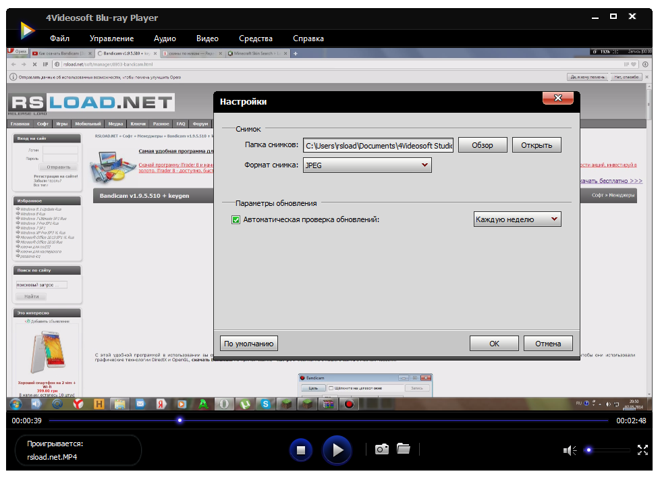The image size is (660, 482).
Task: Open the snapshot folder icon in the player bar
Action: tap(404, 449)
